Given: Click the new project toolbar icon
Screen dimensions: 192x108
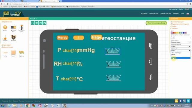Looking at the screenshot, I should (33, 23).
